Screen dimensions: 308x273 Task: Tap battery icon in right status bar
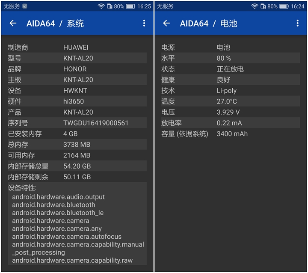point(284,6)
